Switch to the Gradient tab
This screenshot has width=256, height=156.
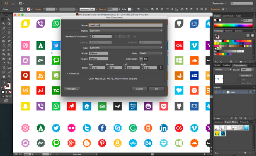(x=226, y=65)
